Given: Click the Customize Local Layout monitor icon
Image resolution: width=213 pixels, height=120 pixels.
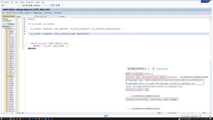Looking at the screenshot, I should click(59, 5).
